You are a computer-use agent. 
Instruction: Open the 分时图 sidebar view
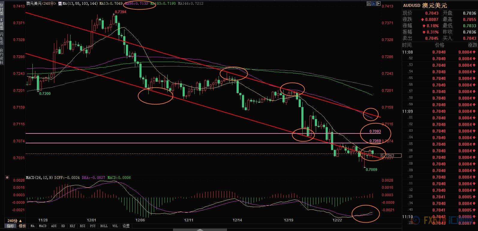(x=2, y=10)
